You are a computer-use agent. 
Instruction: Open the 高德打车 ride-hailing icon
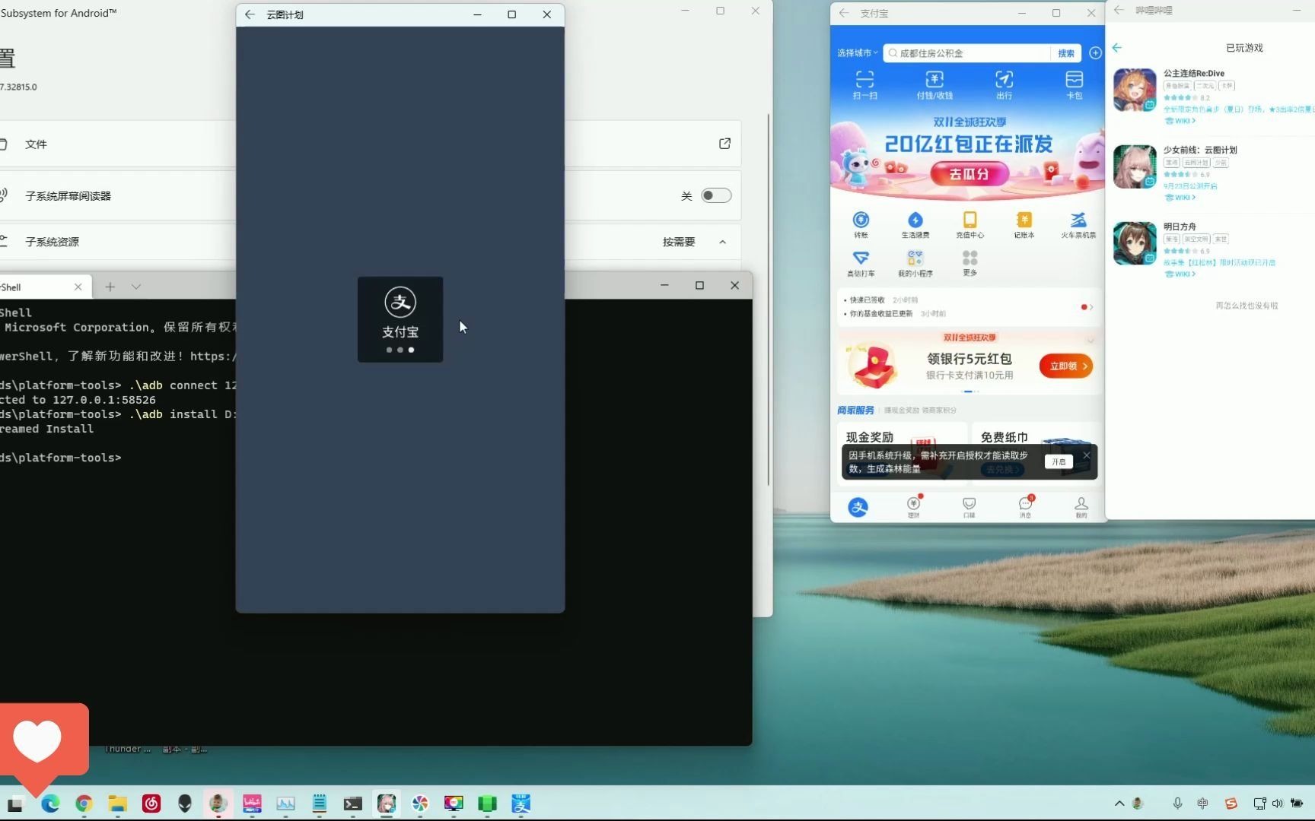click(861, 263)
